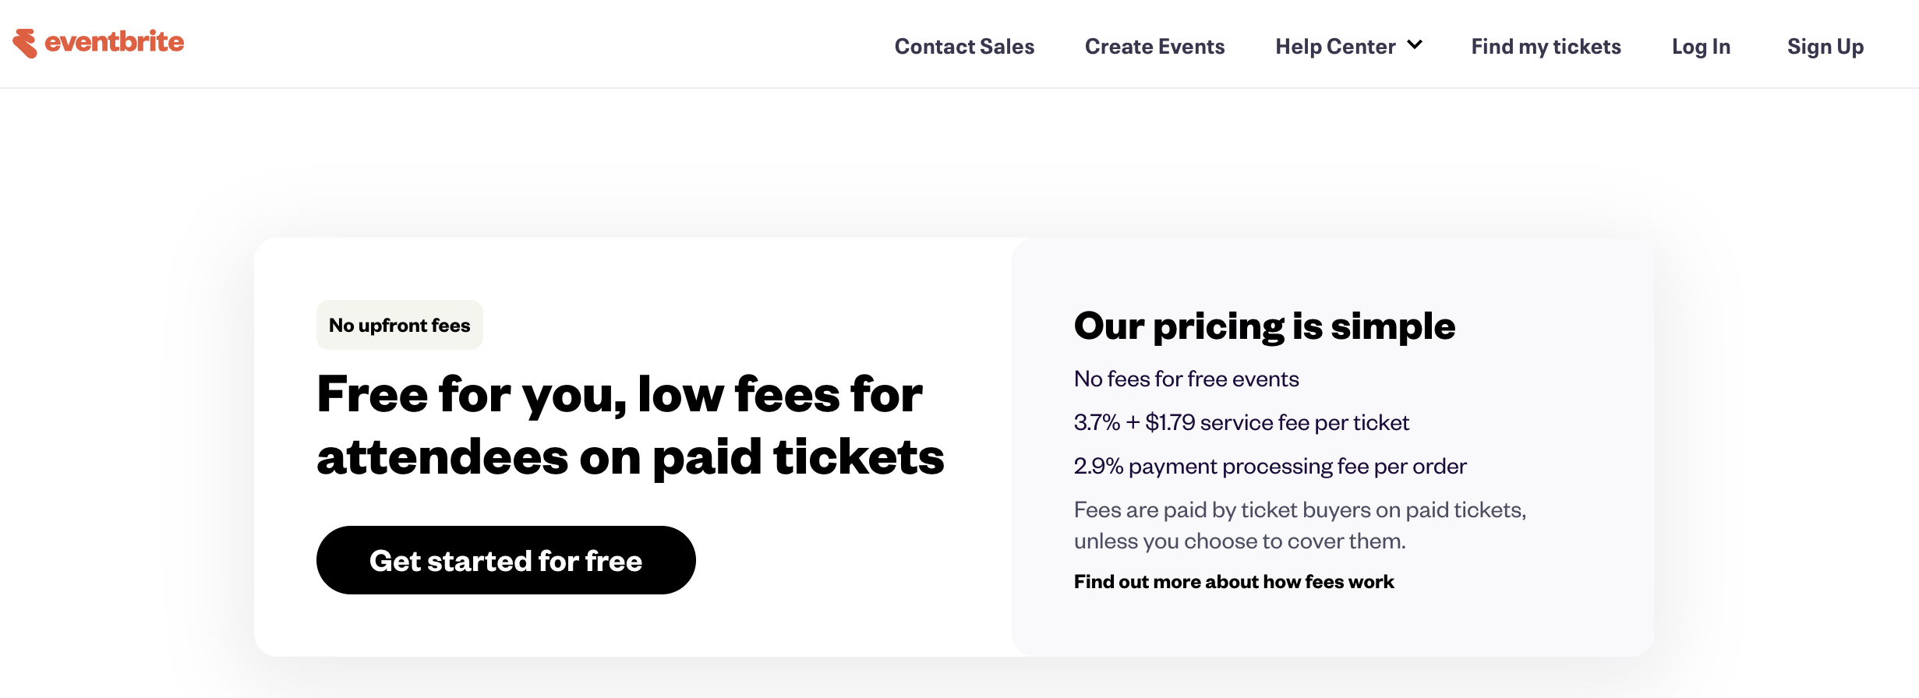Click the 3.7% + $1.79 service fee text
The height and width of the screenshot is (698, 1919).
pos(1242,423)
